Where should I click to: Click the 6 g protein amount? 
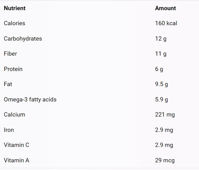pyautogui.click(x=159, y=69)
